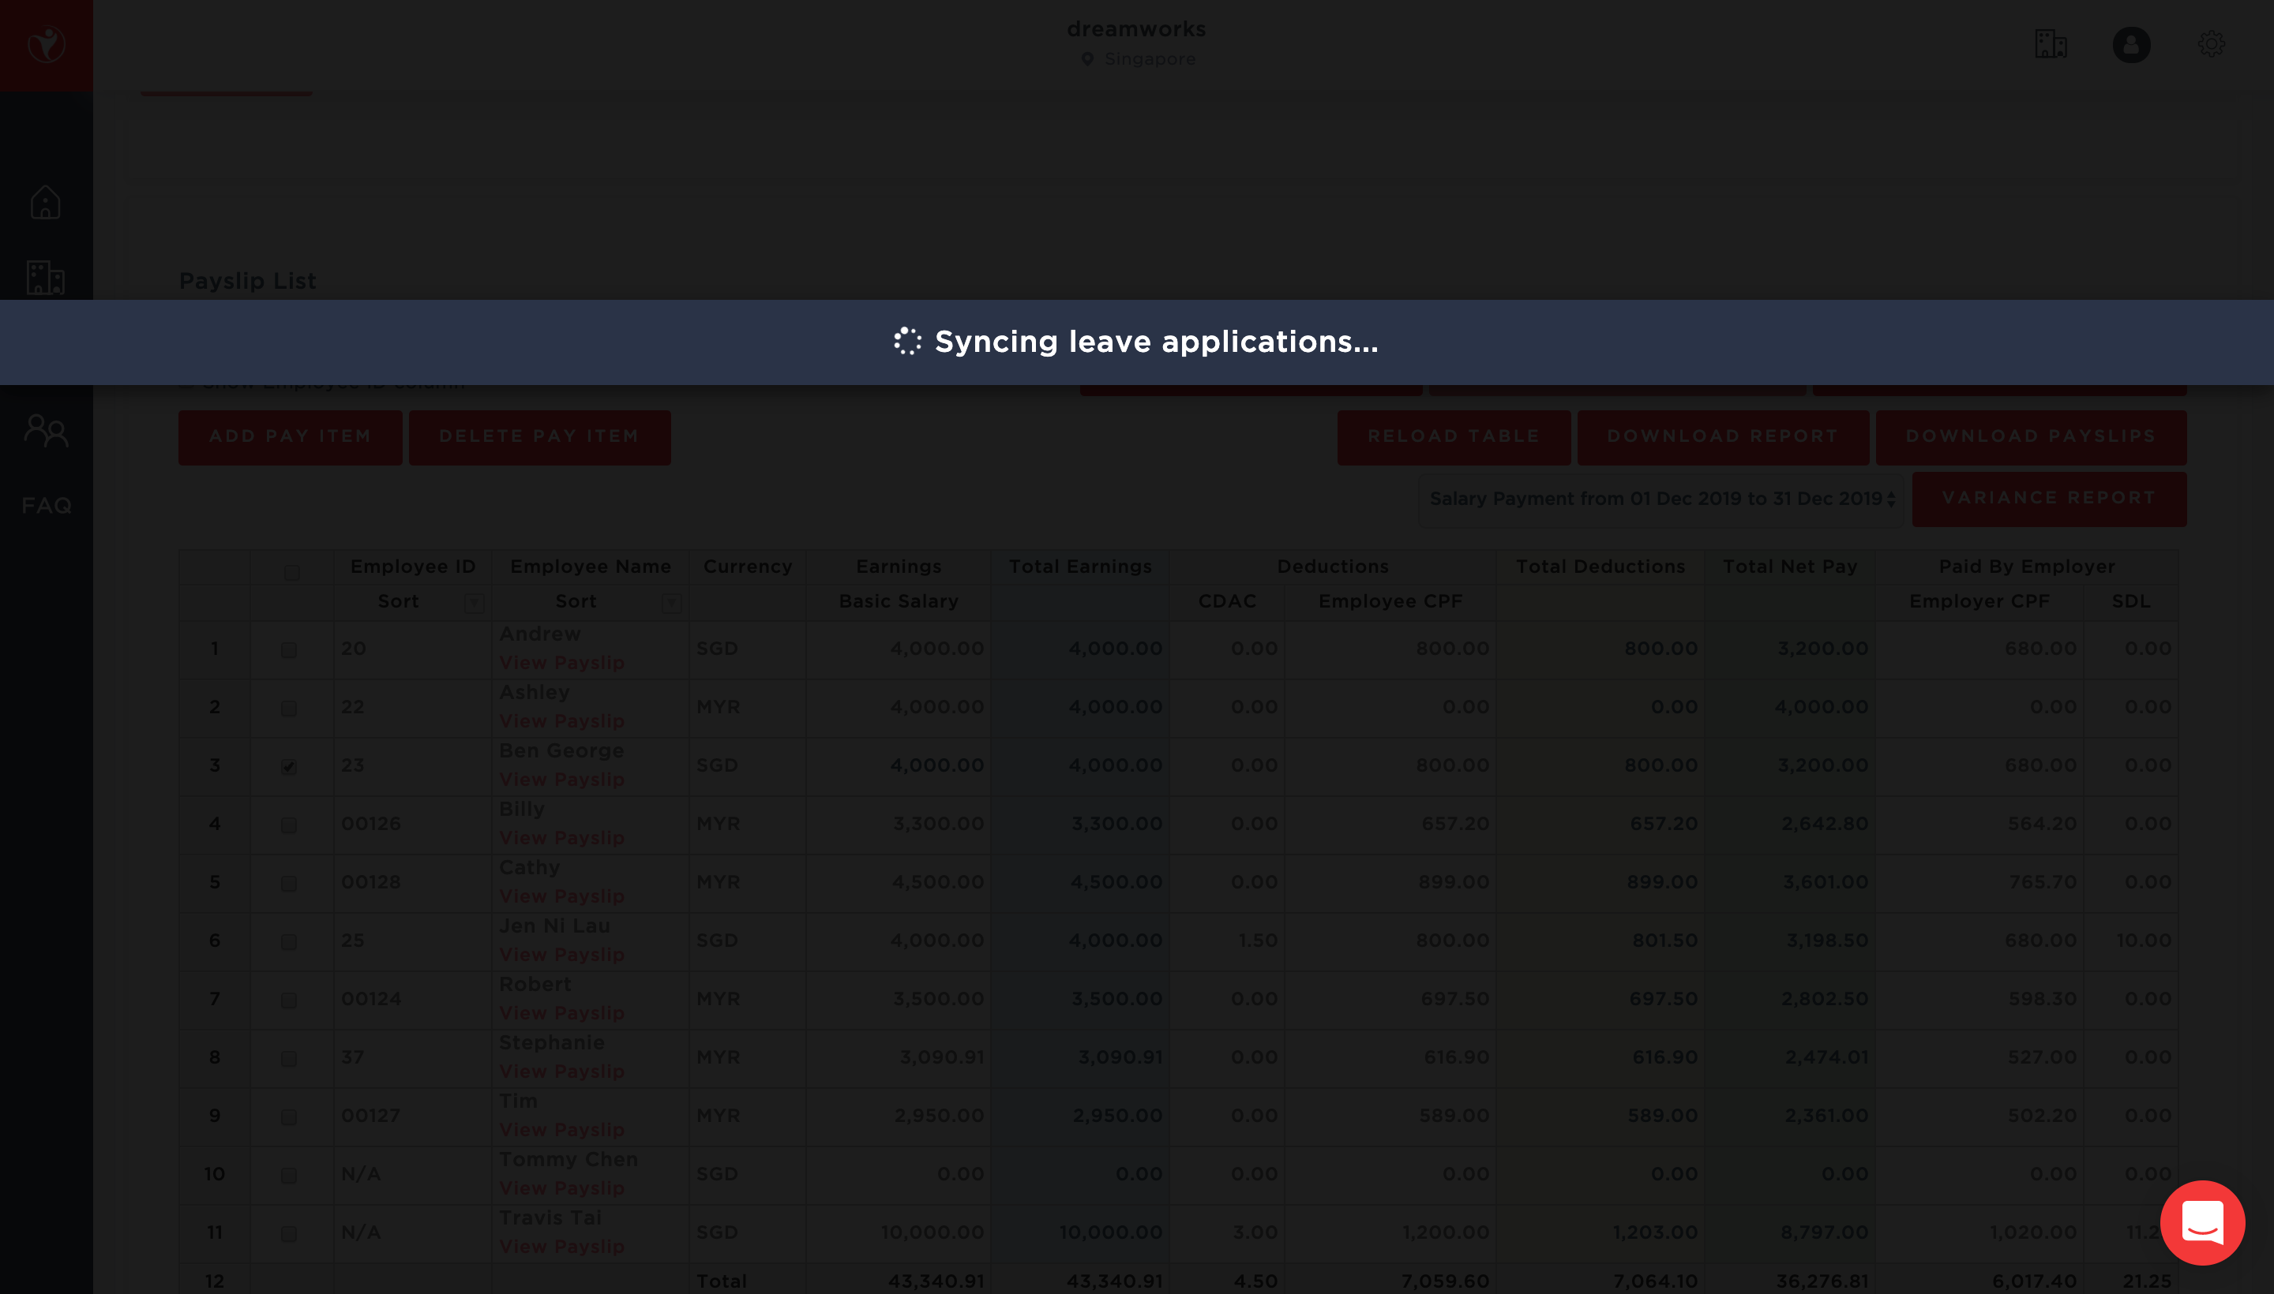Open the Salary Payment period dropdown
Image resolution: width=2274 pixels, height=1294 pixels.
1660,499
